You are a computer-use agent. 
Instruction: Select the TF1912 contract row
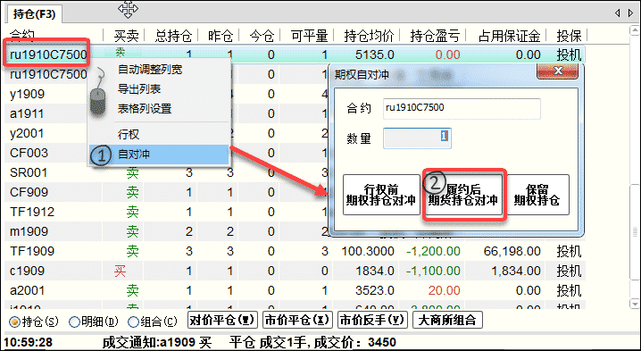tap(295, 212)
